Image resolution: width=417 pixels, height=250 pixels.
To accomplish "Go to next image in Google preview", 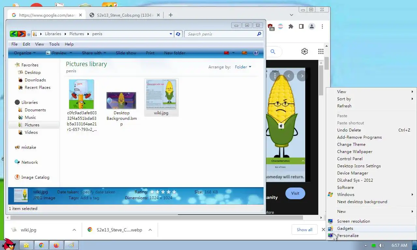I will pyautogui.click(x=302, y=76).
